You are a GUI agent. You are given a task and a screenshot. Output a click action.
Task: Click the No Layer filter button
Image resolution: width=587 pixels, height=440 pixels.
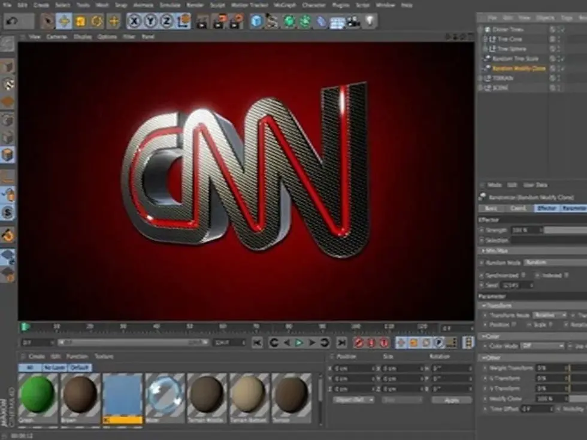pos(54,368)
